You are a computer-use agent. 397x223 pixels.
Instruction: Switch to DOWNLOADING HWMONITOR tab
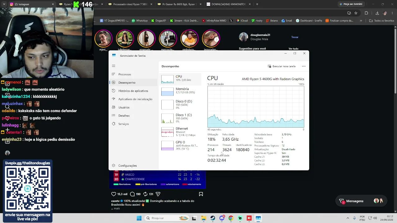(229, 4)
